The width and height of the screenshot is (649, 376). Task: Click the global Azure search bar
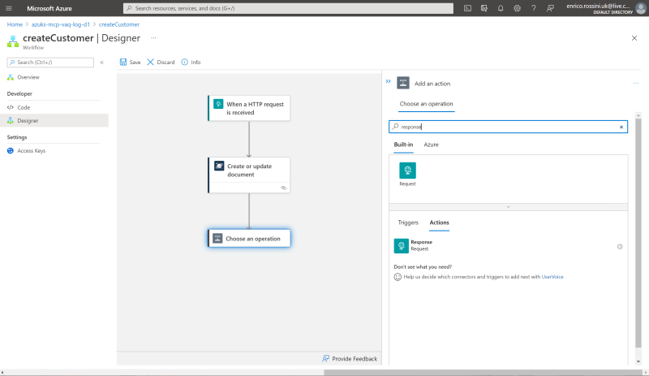[288, 8]
